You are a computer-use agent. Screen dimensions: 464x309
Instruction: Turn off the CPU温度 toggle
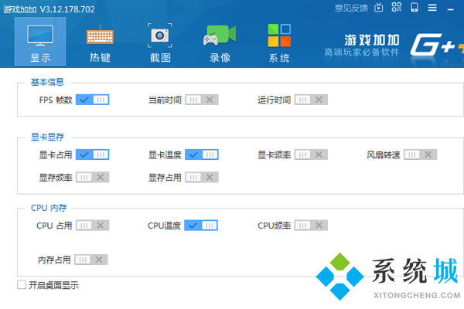(x=201, y=226)
